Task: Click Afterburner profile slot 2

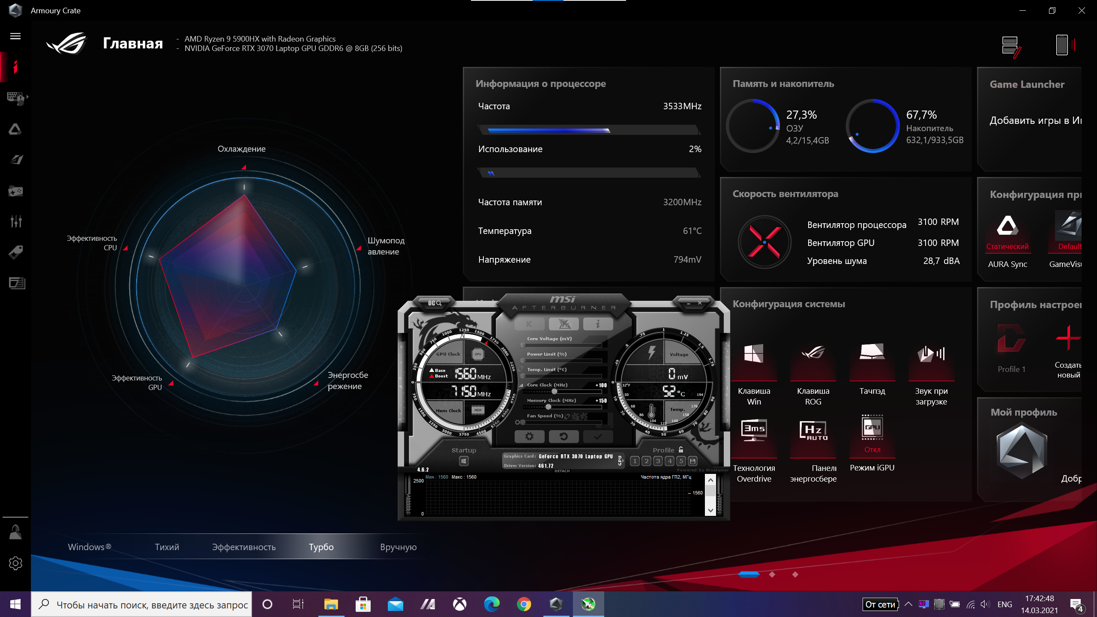Action: [x=647, y=461]
